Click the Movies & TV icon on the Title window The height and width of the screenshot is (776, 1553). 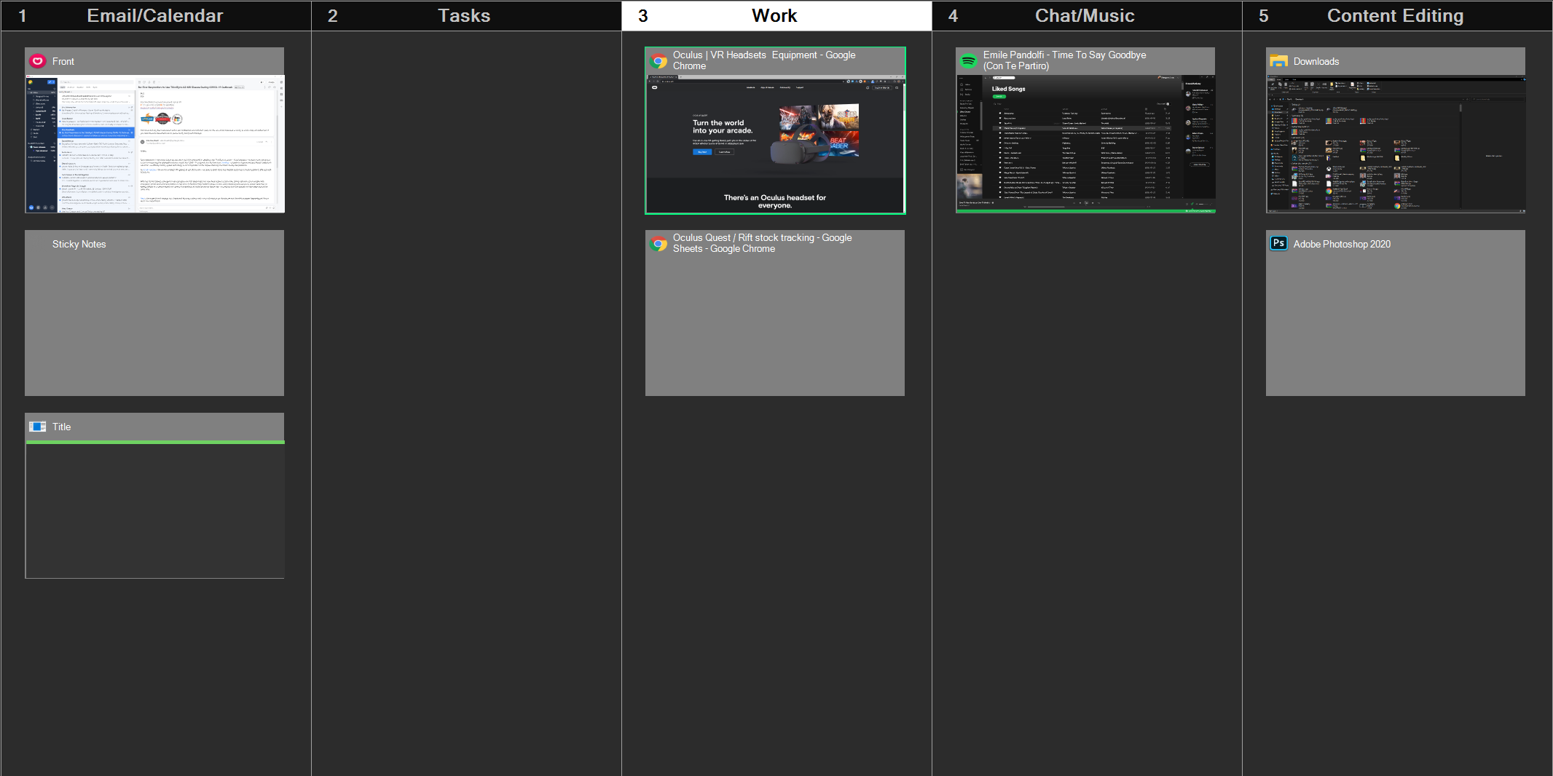click(37, 427)
